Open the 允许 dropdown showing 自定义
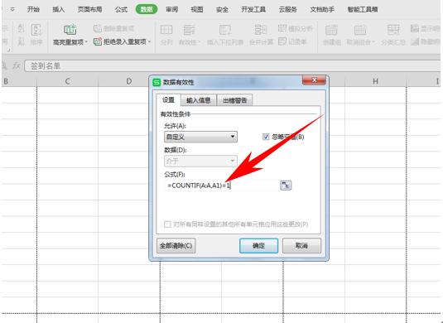 [200, 137]
